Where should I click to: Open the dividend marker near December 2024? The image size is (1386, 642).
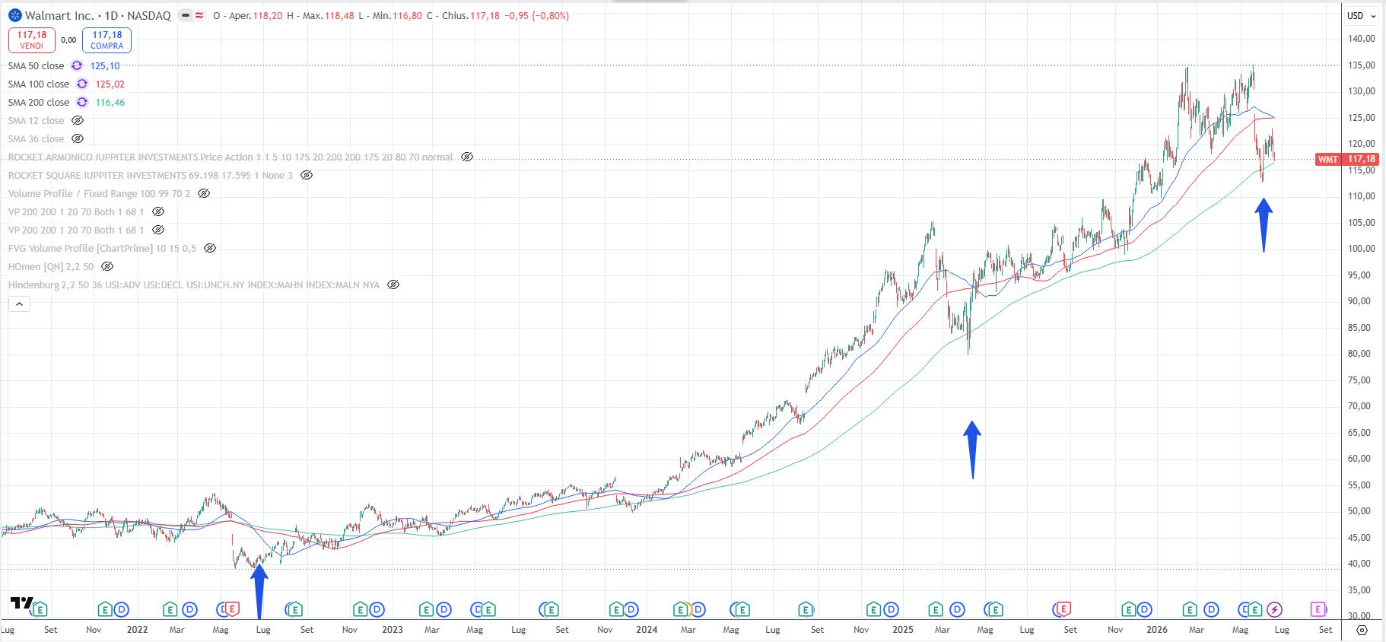(892, 609)
